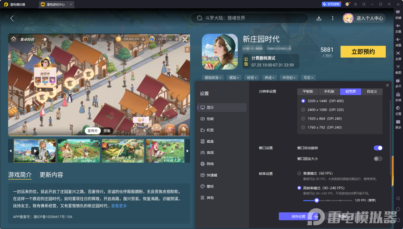Open the 快捷键 settings section

(222, 175)
